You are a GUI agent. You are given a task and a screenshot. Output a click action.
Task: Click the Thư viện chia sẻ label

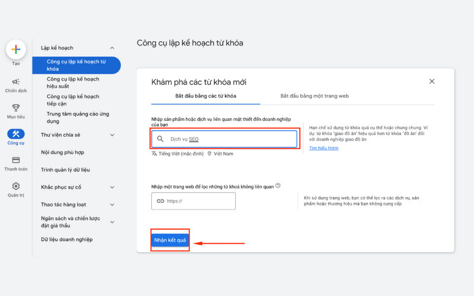(60, 135)
